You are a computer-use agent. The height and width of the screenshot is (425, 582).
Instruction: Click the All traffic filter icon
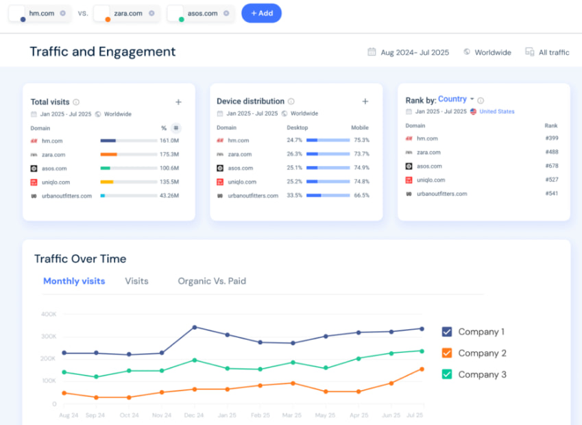pos(529,52)
